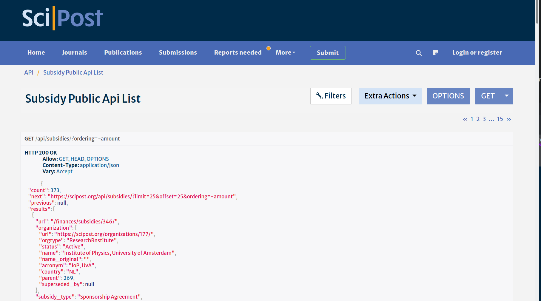Image resolution: width=541 pixels, height=301 pixels.
Task: Go to next page with » arrow
Action: coord(509,119)
